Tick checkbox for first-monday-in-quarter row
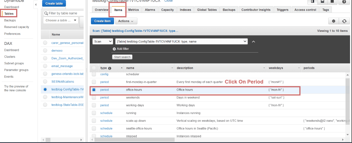 94,82
